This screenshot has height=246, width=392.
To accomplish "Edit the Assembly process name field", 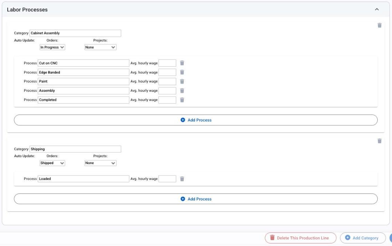I will (84, 91).
